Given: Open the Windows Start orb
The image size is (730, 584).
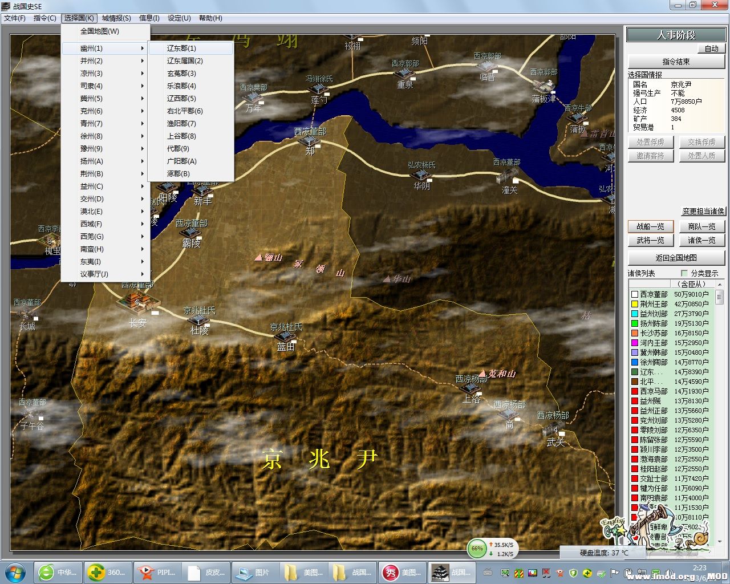Looking at the screenshot, I should 15,571.
